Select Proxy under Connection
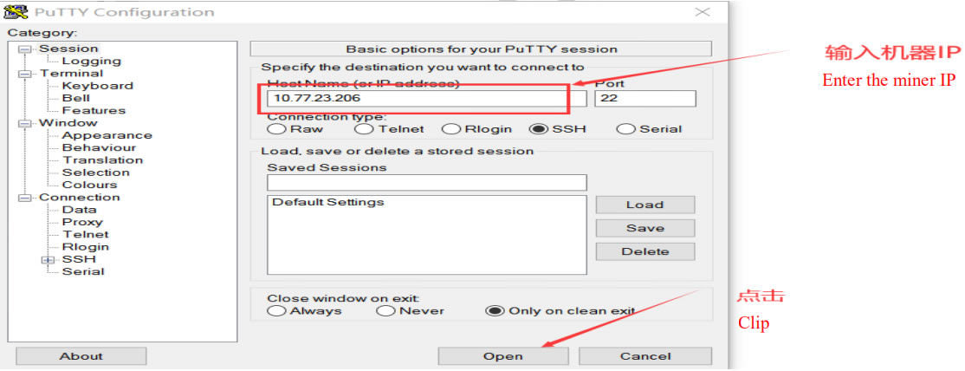This screenshot has width=965, height=371. 82,222
